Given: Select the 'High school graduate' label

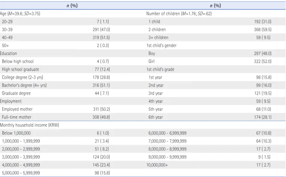Looking at the screenshot, I should 20,69.
